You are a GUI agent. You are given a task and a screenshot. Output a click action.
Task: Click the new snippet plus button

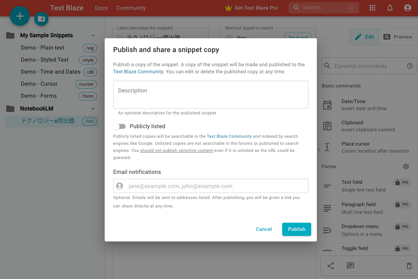pos(20,16)
